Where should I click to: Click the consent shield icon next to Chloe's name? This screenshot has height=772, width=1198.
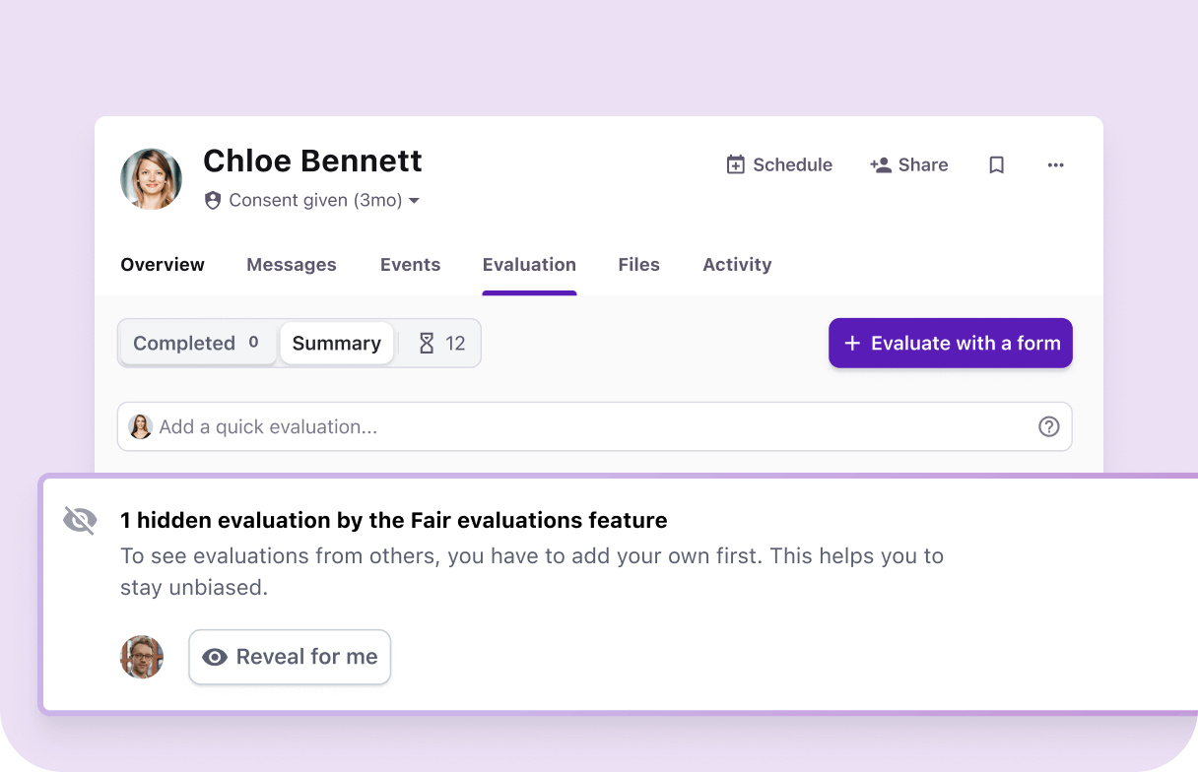click(x=213, y=200)
